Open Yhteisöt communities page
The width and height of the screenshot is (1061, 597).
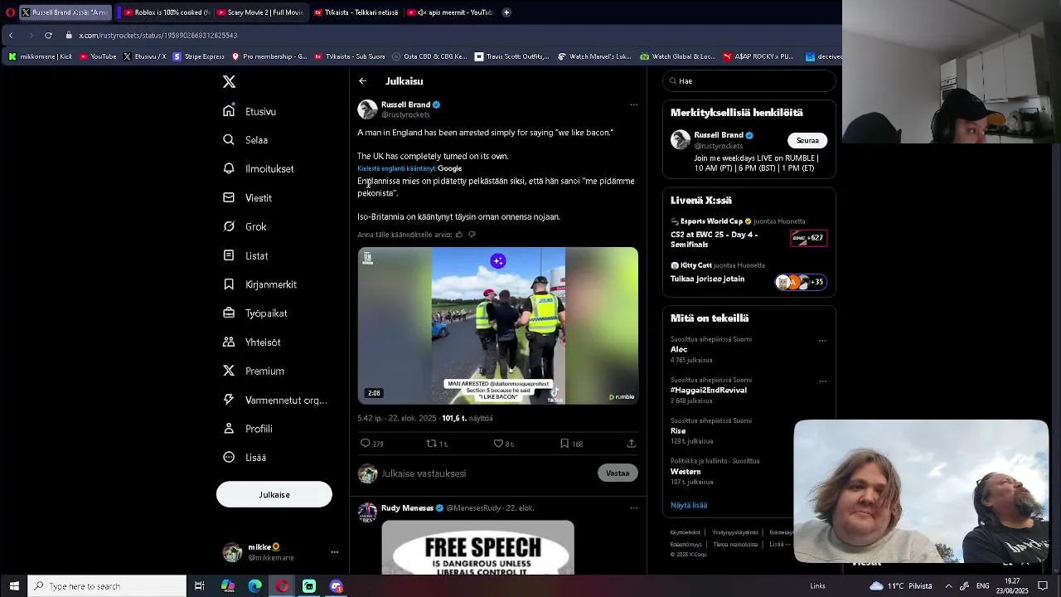(252, 342)
